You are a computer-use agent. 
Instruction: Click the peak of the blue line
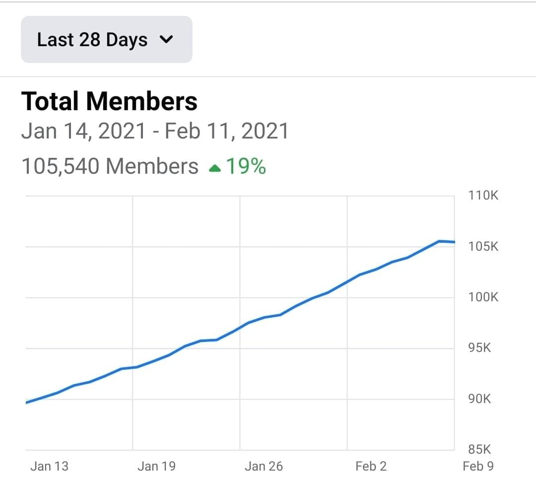pyautogui.click(x=439, y=241)
